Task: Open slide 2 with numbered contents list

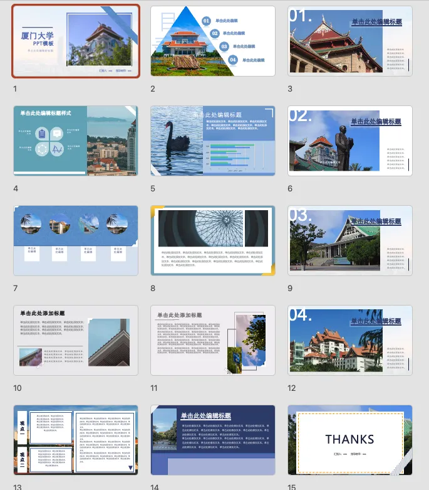Action: [213, 41]
